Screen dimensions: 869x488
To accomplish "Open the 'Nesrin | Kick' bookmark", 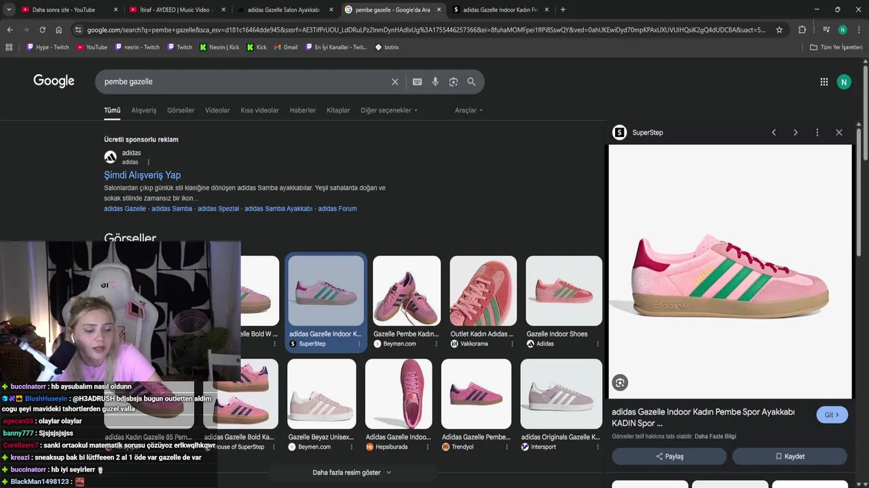I will click(219, 47).
